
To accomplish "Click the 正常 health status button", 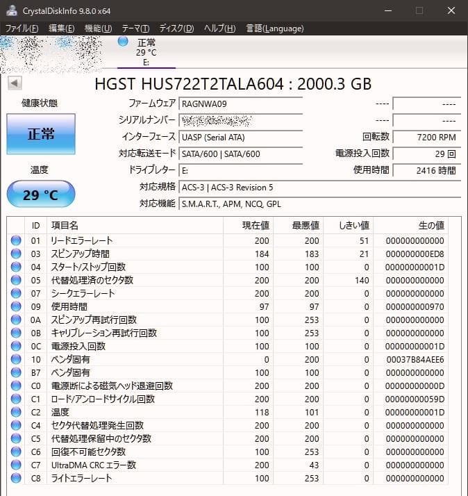I will point(41,134).
